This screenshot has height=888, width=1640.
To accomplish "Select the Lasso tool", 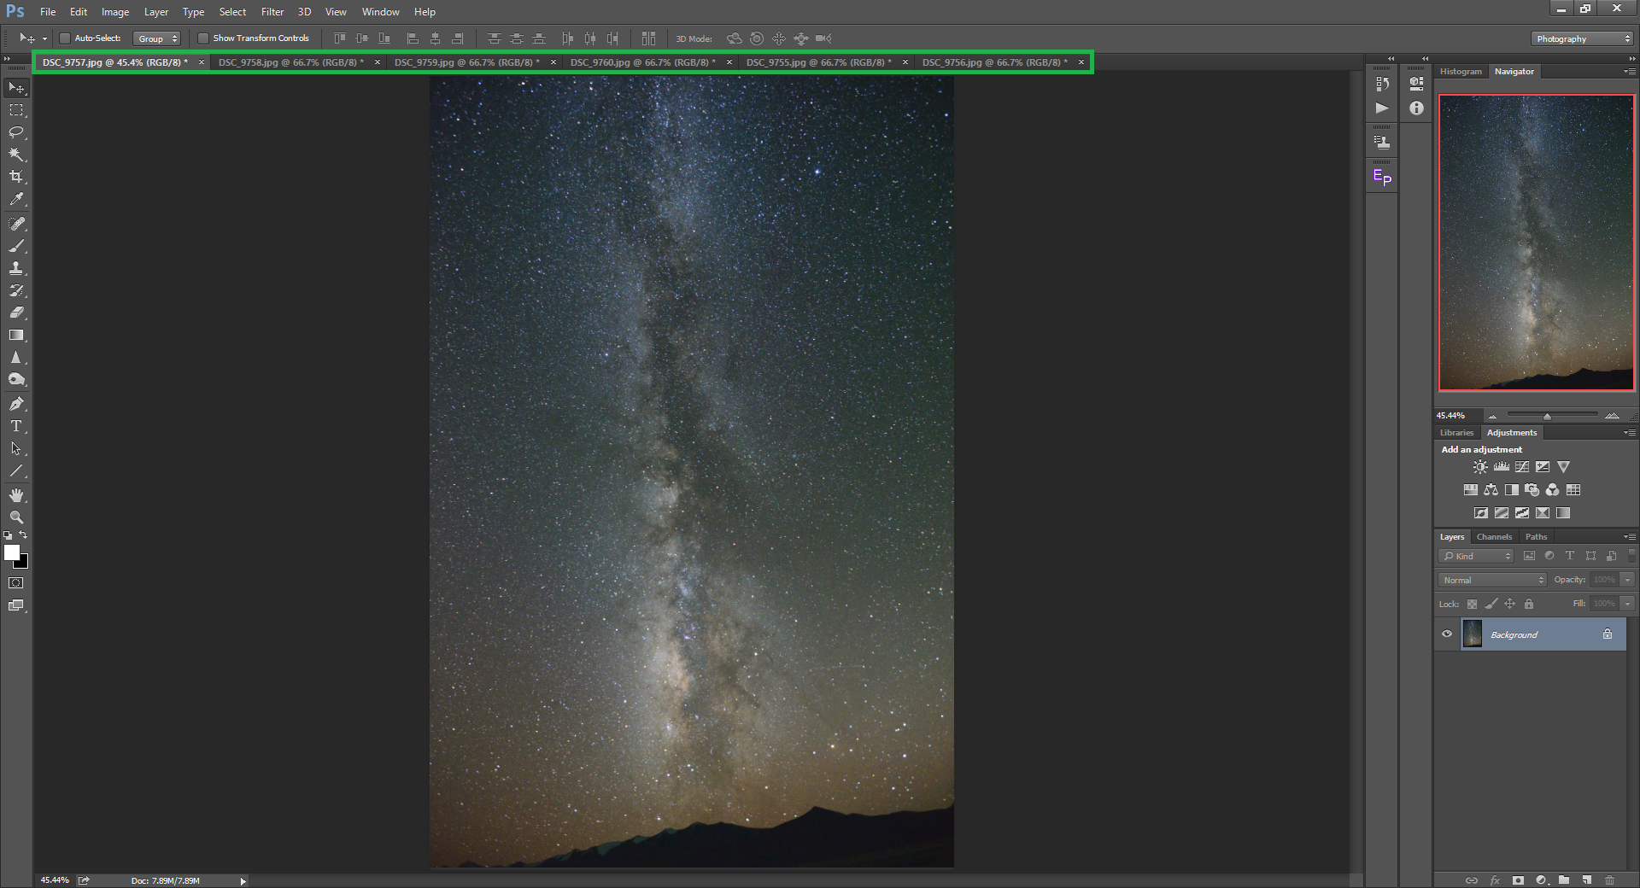I will 16,132.
